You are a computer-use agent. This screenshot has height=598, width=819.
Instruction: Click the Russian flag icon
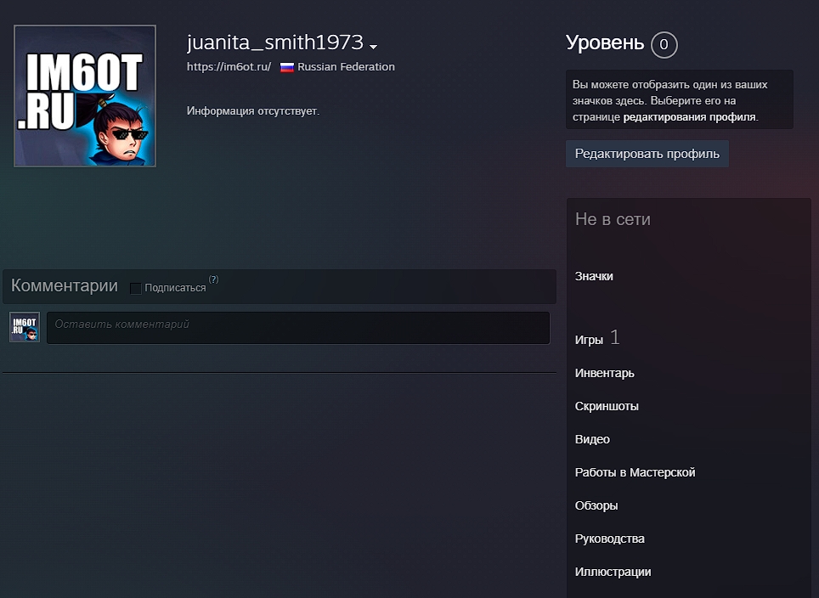(287, 67)
